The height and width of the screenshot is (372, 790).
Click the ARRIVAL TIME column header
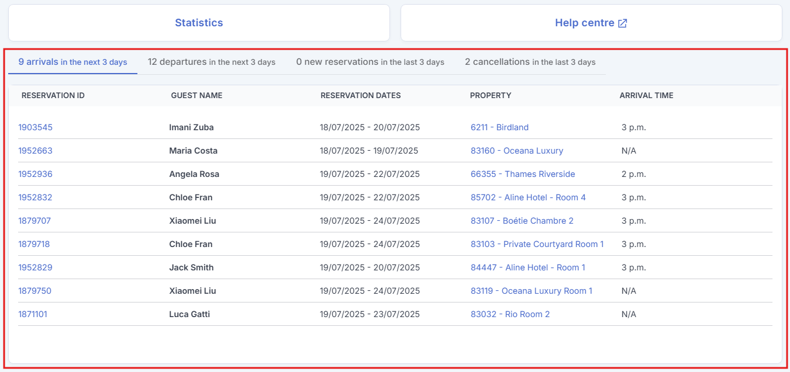(x=647, y=95)
